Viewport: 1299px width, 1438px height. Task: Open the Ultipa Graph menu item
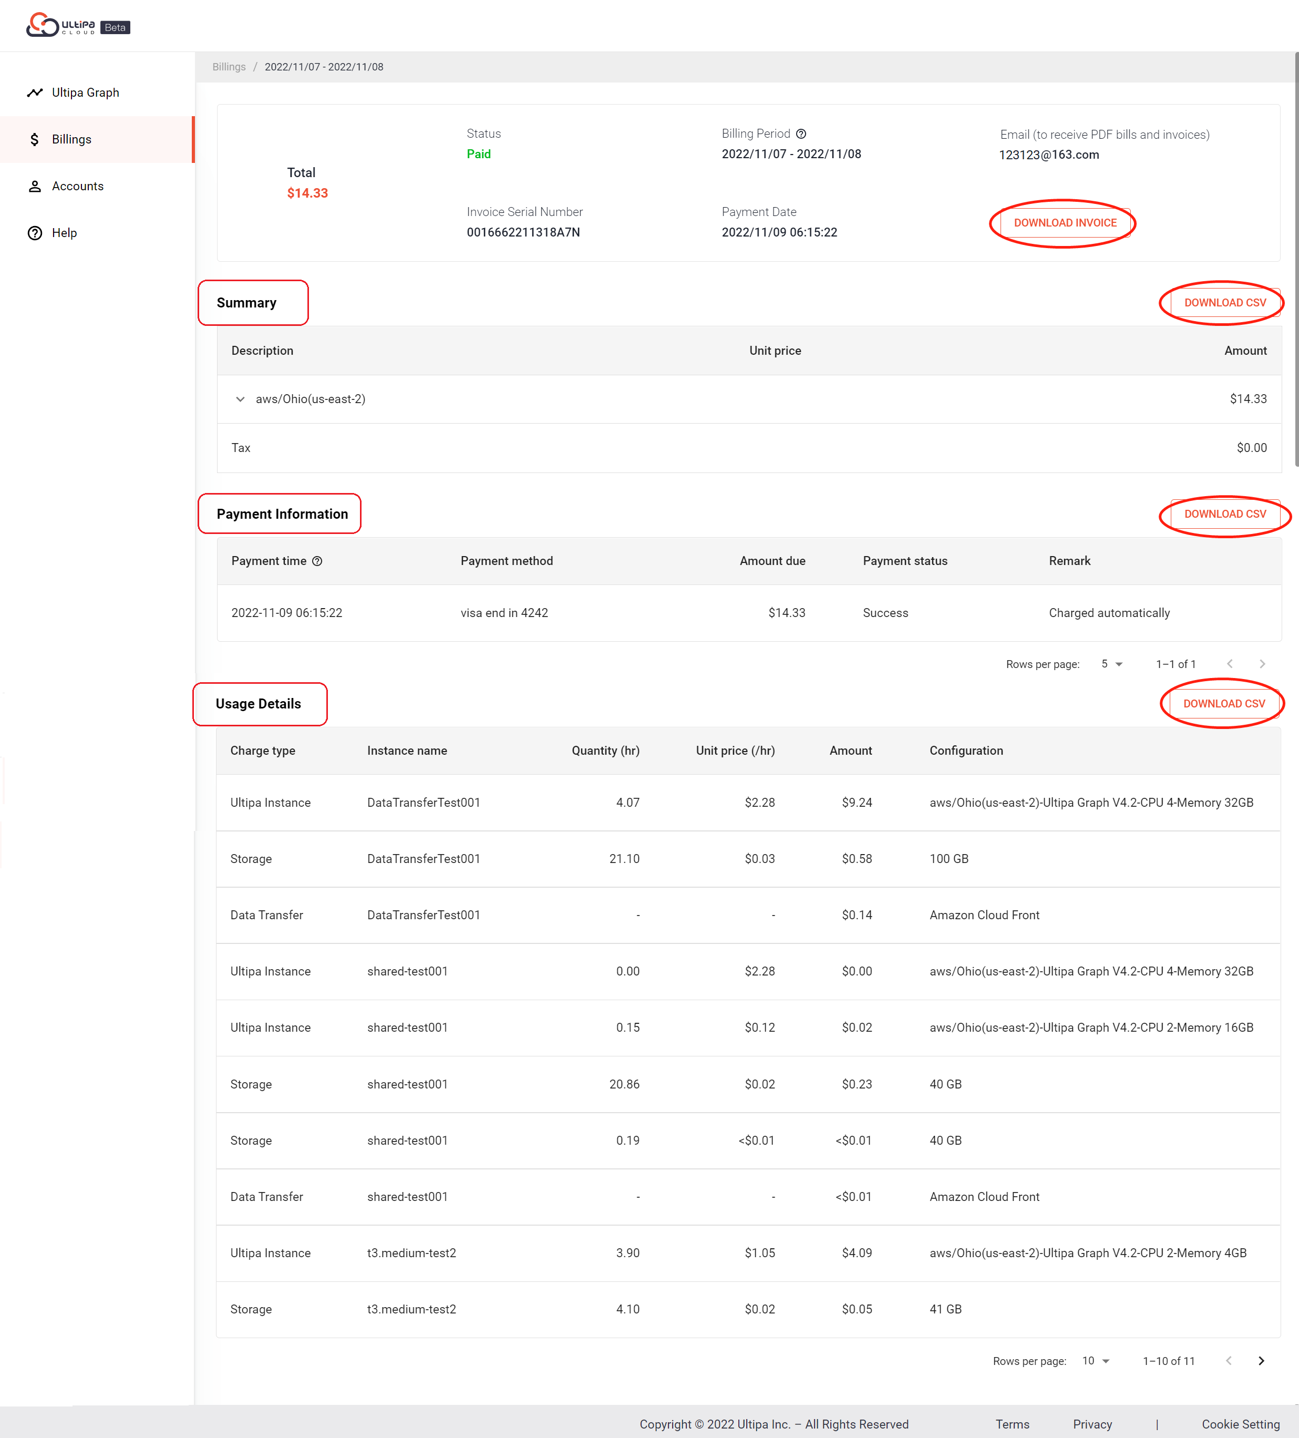pyautogui.click(x=97, y=93)
